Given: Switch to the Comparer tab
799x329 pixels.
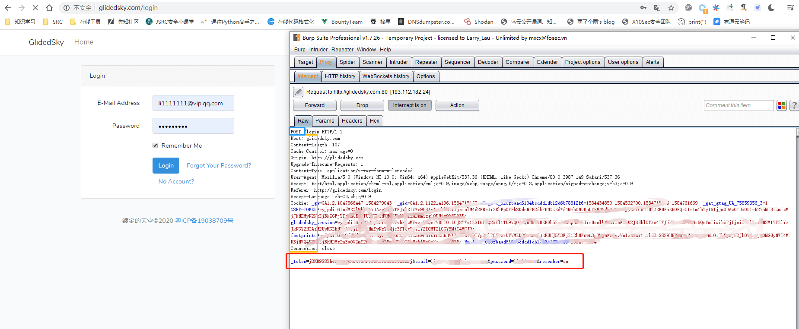Looking at the screenshot, I should (518, 62).
